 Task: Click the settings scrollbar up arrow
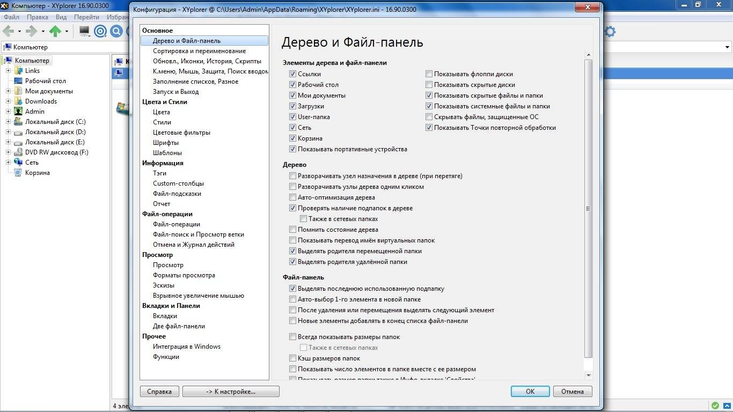[x=589, y=55]
